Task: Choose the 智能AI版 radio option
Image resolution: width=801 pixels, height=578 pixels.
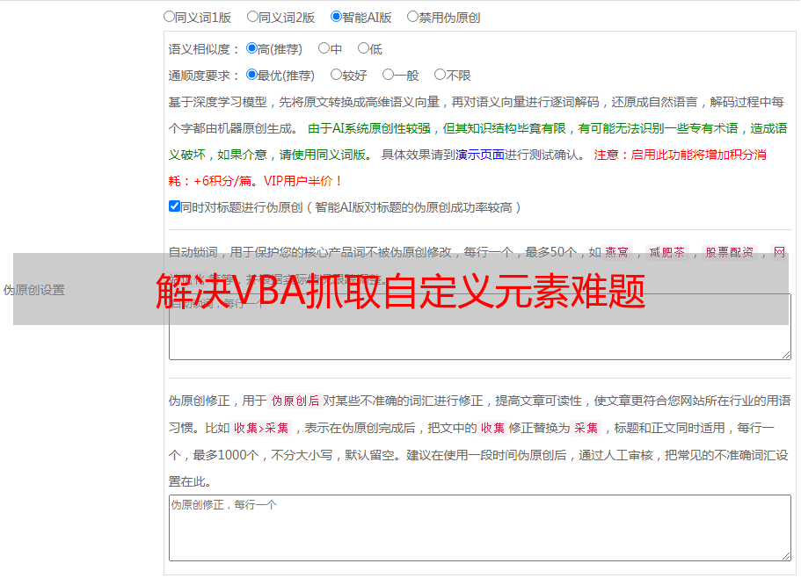Action: click(336, 17)
